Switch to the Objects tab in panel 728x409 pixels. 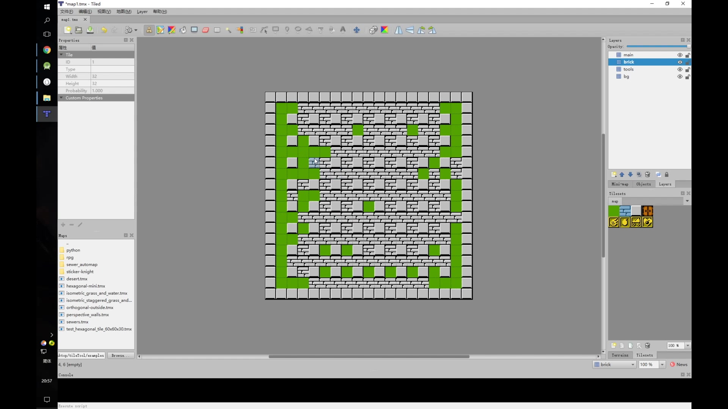643,184
